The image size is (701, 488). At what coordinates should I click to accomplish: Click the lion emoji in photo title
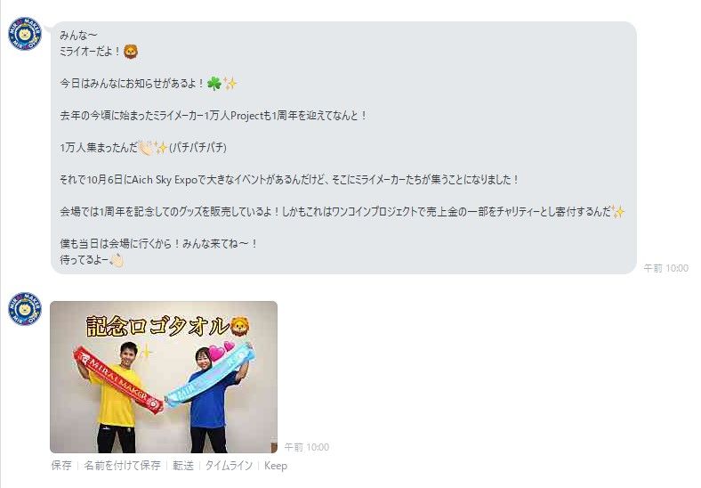point(239,326)
